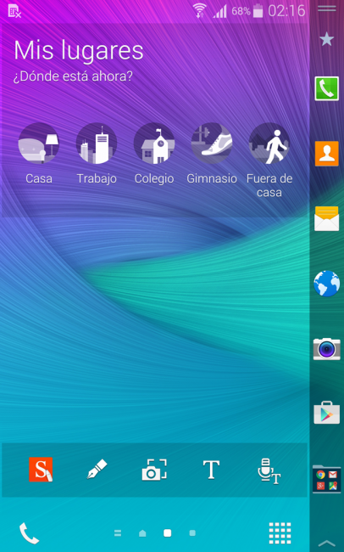Expand the edge panel top handle

click(x=326, y=8)
